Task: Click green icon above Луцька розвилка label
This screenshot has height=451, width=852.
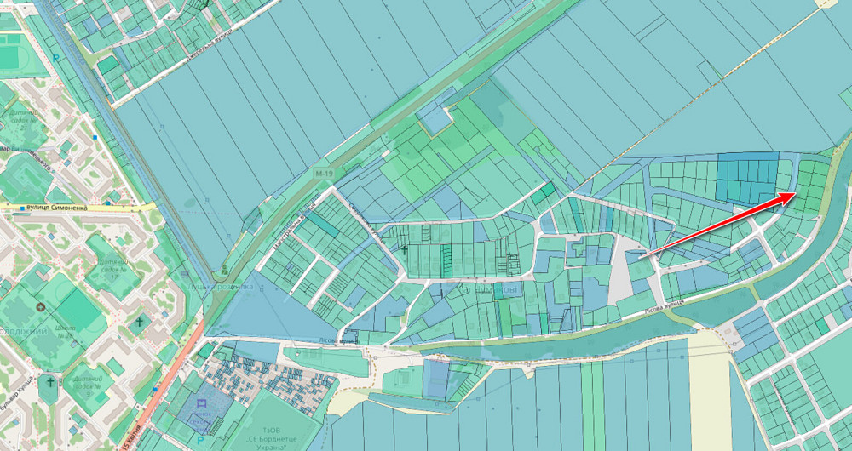Action: coord(224,270)
